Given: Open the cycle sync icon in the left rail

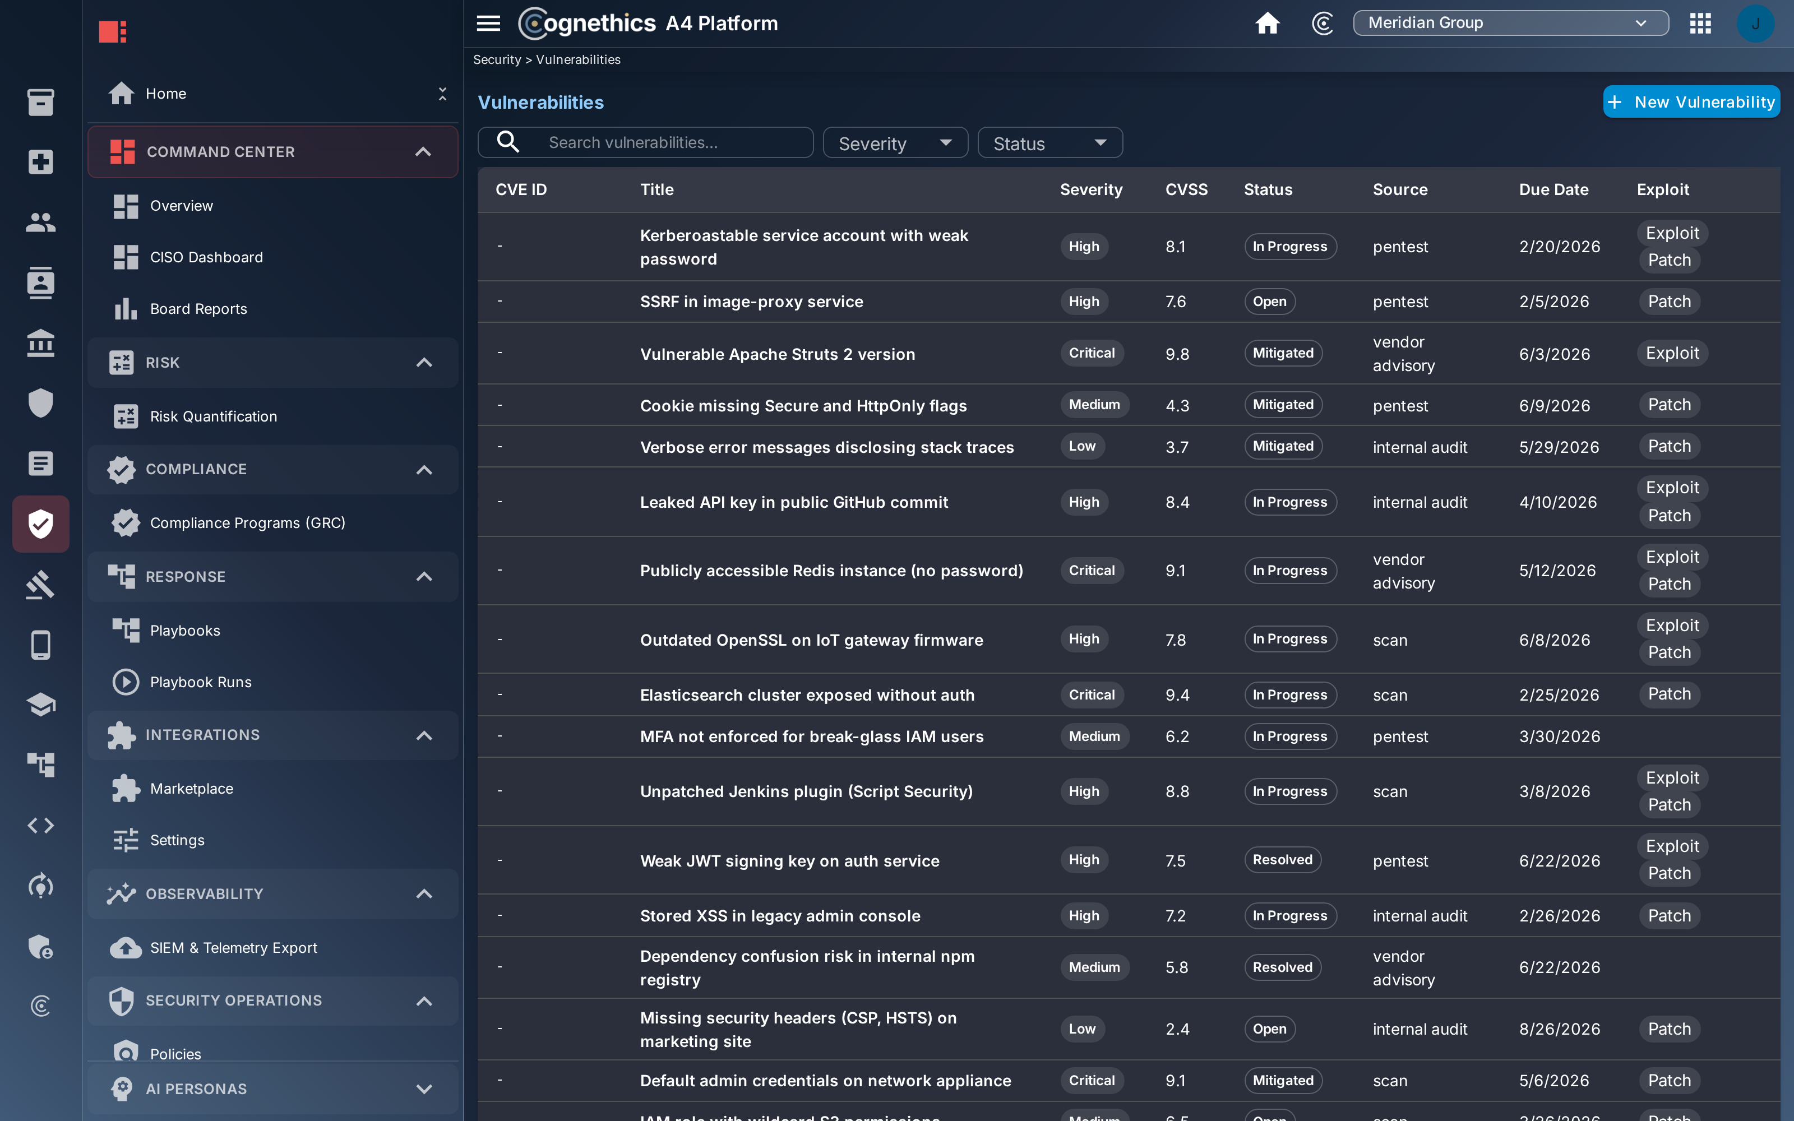Looking at the screenshot, I should (41, 886).
